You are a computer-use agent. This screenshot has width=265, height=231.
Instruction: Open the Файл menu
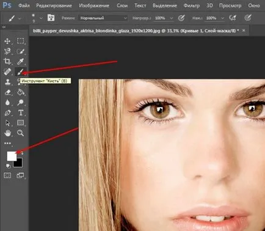click(24, 5)
